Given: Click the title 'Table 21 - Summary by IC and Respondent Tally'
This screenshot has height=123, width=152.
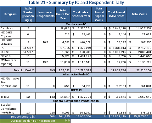Looking at the screenshot, I should point(76,3).
